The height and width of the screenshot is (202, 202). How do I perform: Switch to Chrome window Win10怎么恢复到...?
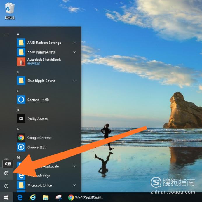(86, 197)
